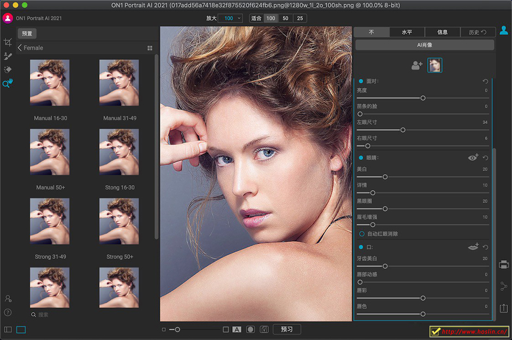The height and width of the screenshot is (340, 512).
Task: Click the AI肖像 button
Action: click(424, 45)
